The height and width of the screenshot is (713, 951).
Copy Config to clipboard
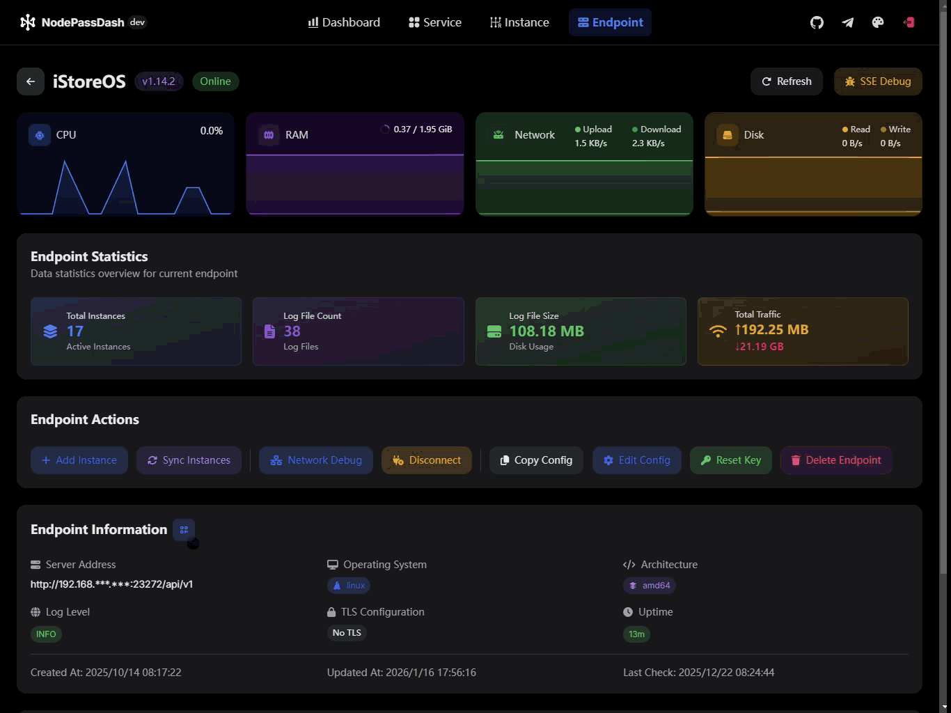click(537, 460)
